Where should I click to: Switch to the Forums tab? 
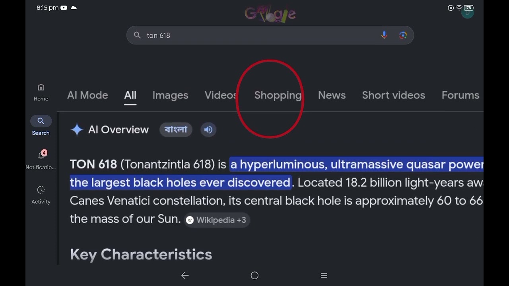460,95
